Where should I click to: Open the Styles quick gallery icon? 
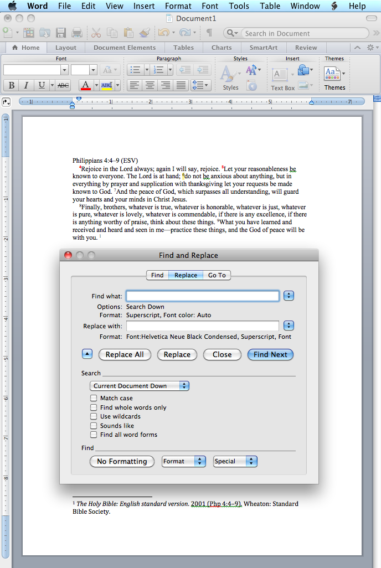[x=228, y=74]
